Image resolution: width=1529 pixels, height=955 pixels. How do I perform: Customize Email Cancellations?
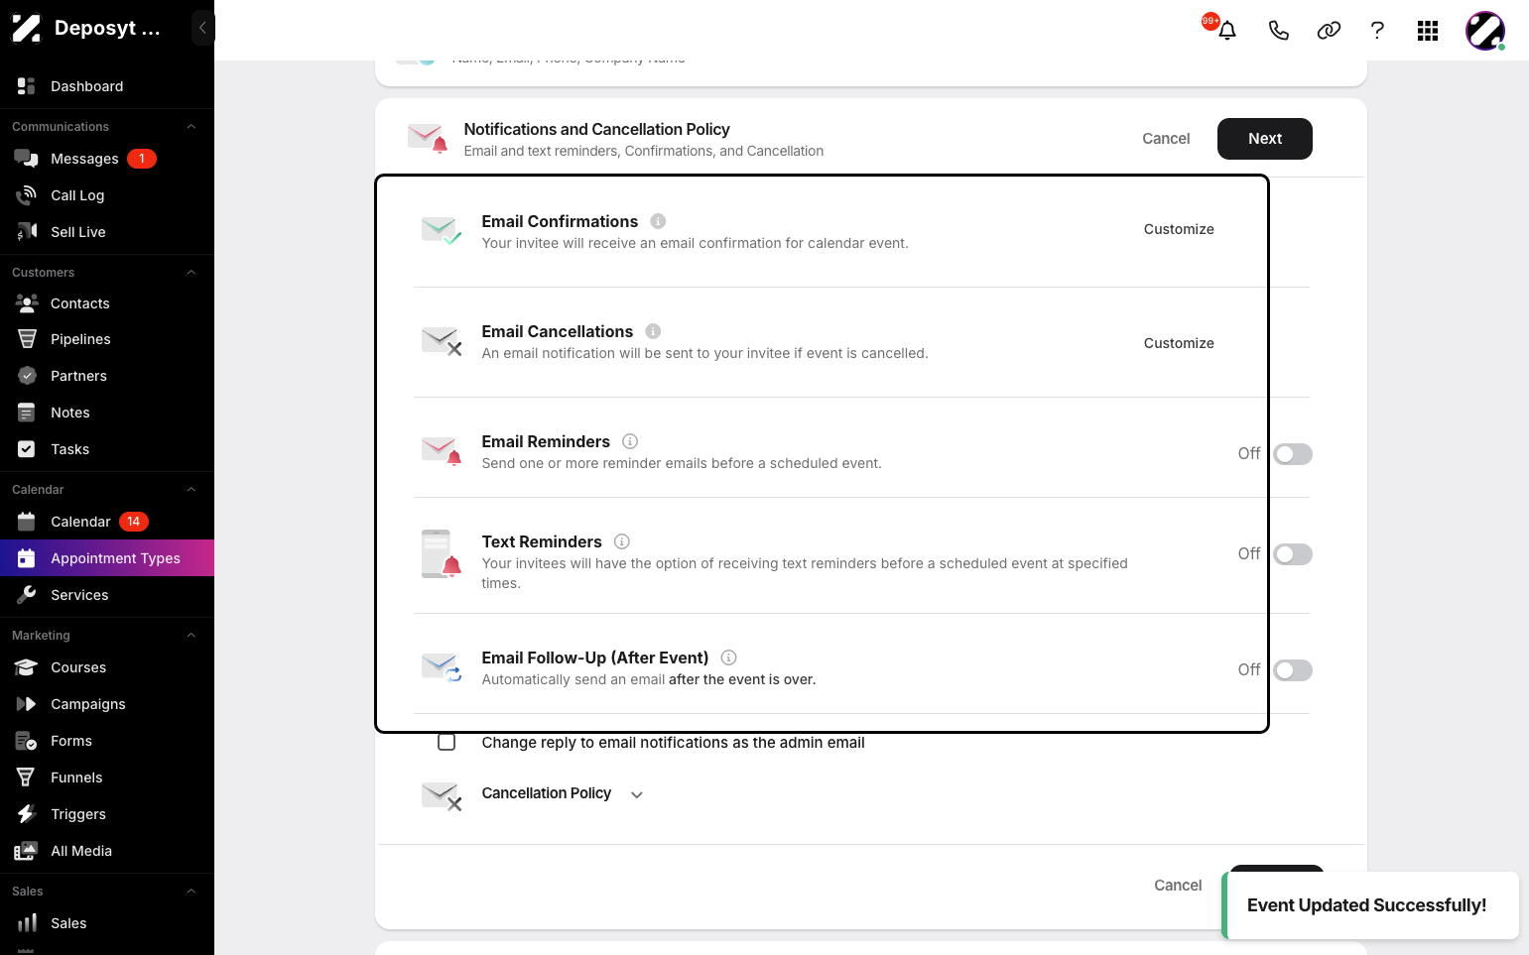[x=1179, y=343]
